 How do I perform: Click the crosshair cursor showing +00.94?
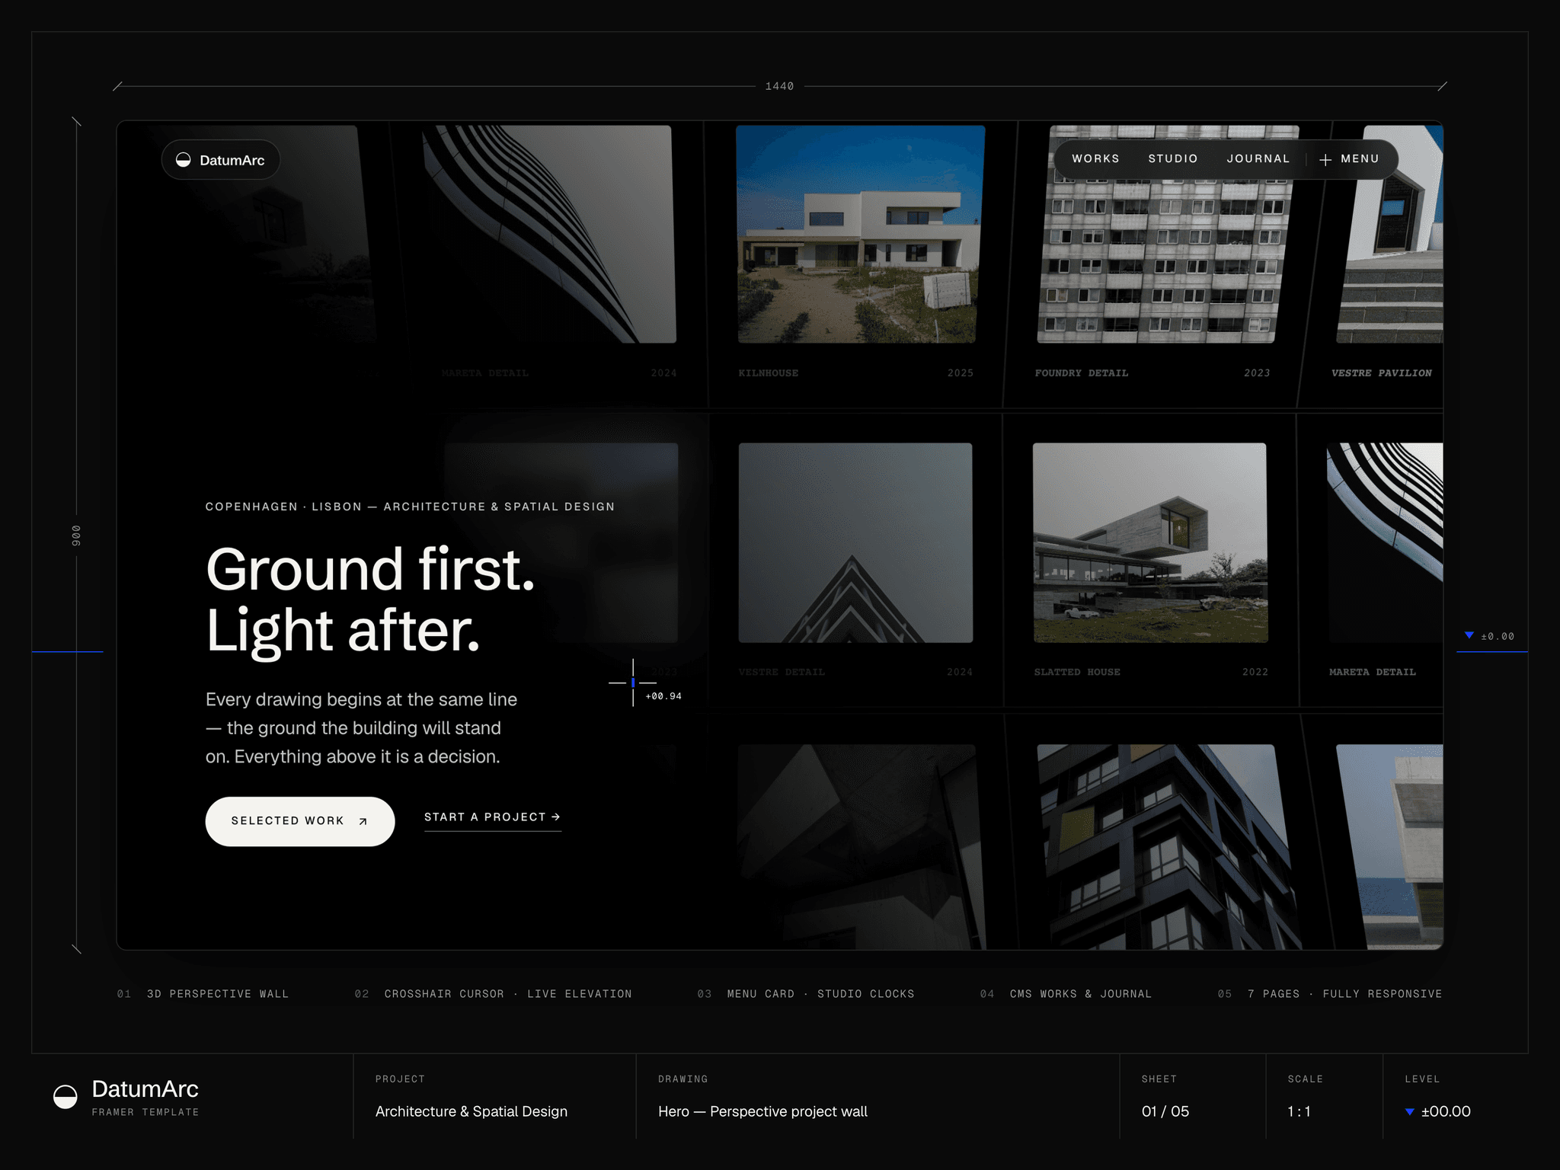tap(633, 682)
